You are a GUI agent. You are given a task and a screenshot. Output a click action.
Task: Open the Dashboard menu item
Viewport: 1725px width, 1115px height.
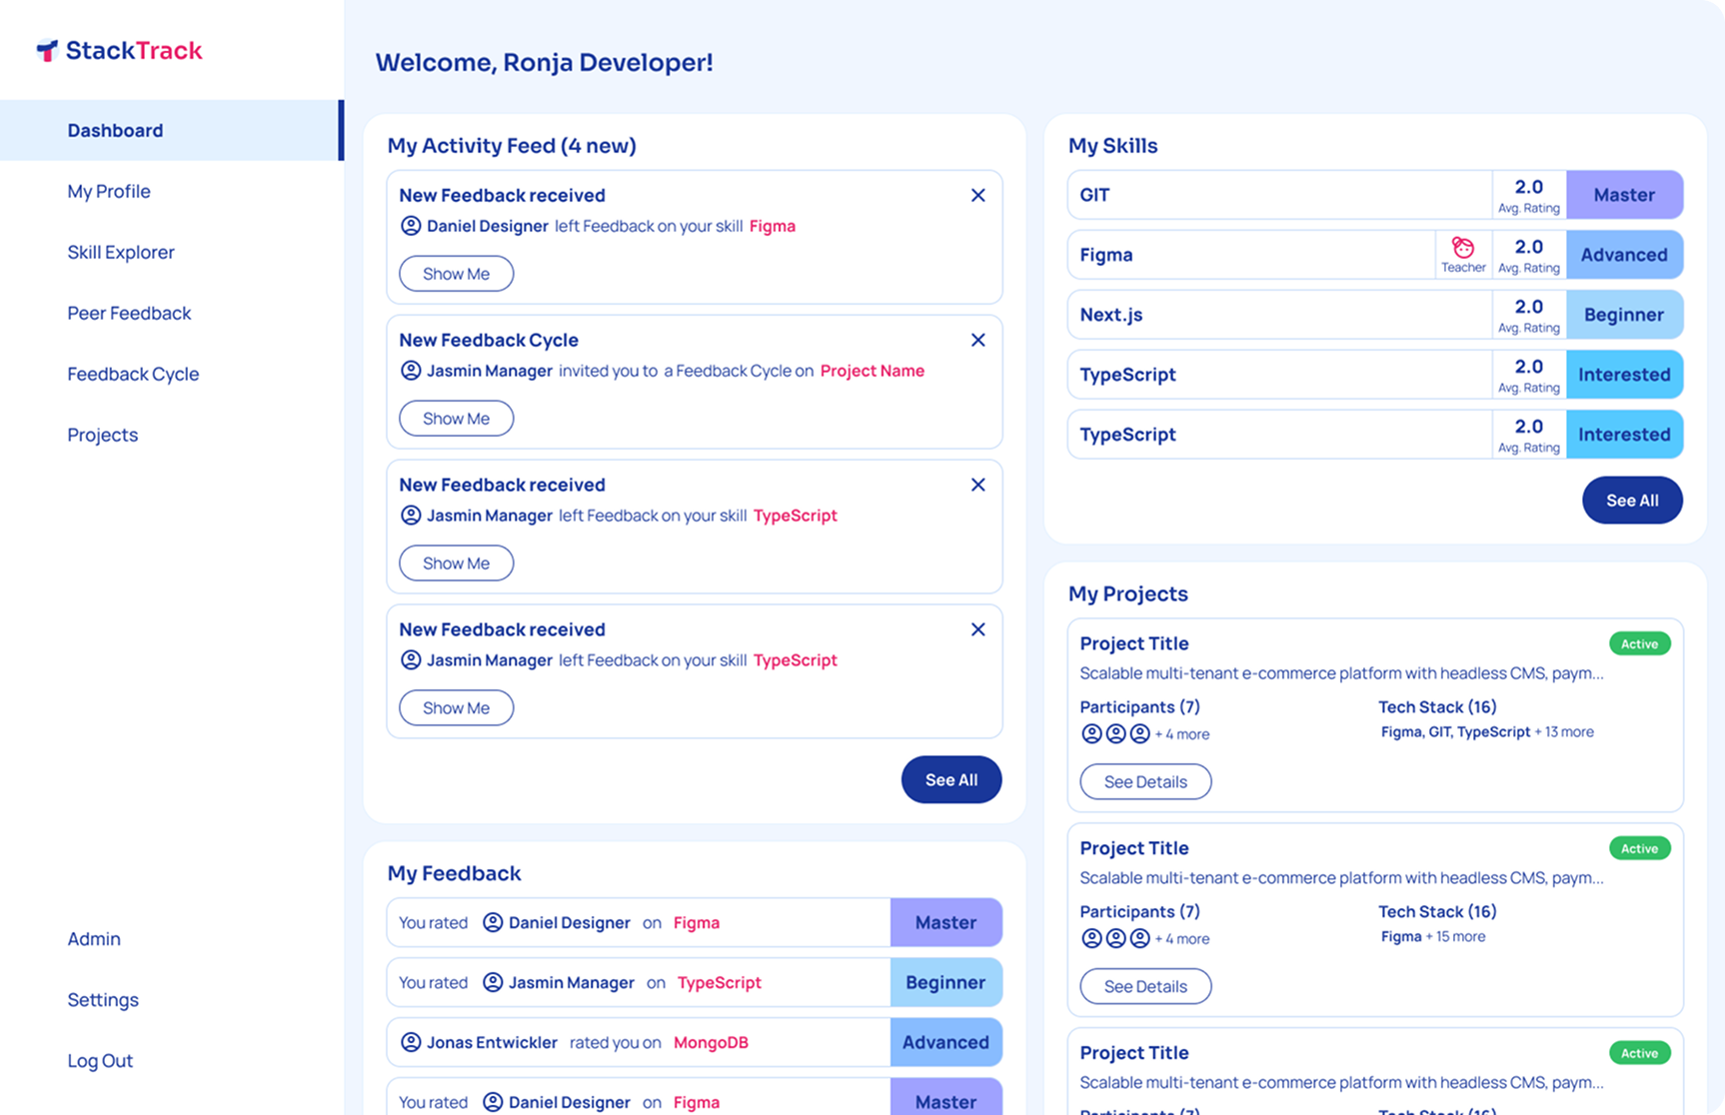(172, 130)
